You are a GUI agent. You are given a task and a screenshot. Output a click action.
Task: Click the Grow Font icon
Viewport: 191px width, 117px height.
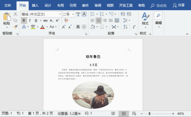[x=64, y=27]
